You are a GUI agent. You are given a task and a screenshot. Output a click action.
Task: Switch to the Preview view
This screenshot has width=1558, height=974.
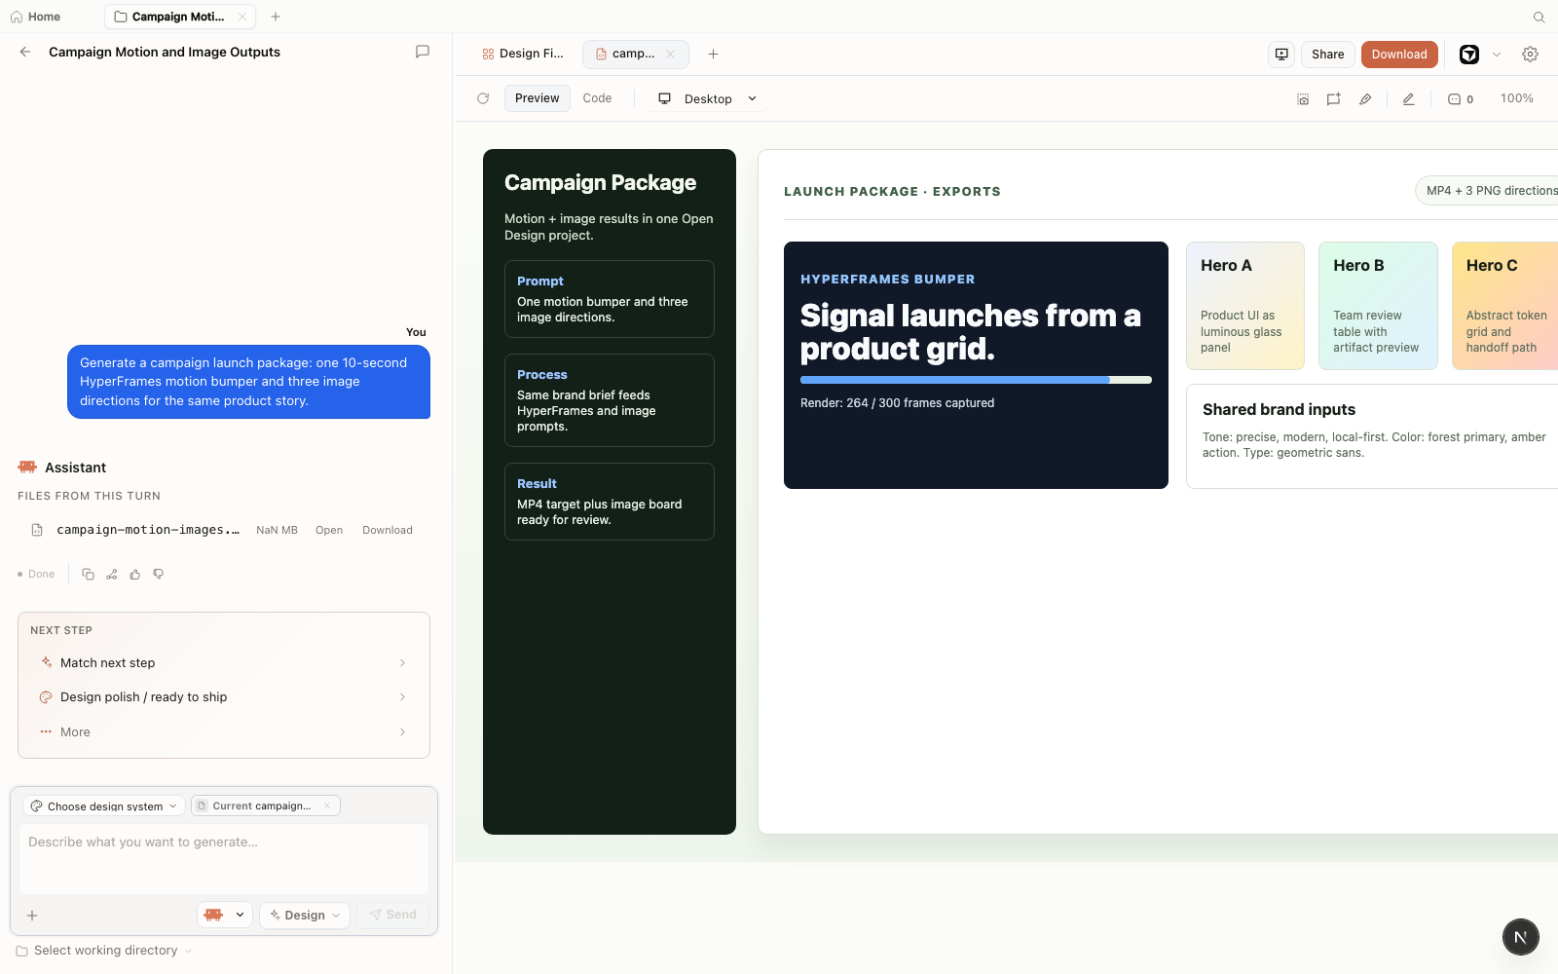[537, 98]
